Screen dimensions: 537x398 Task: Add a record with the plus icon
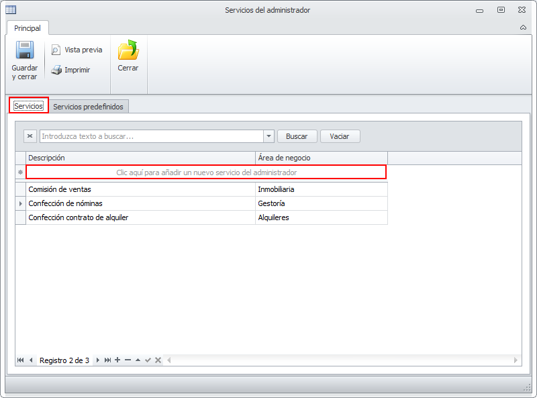click(117, 360)
